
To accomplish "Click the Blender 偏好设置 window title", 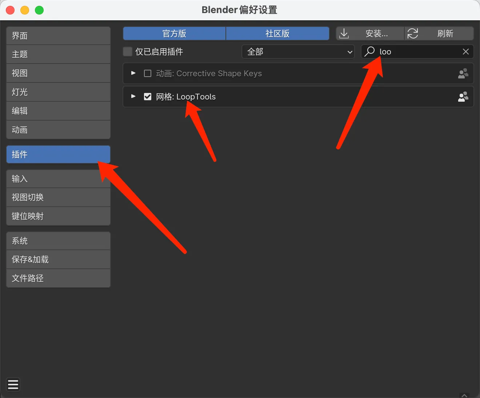I will pyautogui.click(x=239, y=10).
